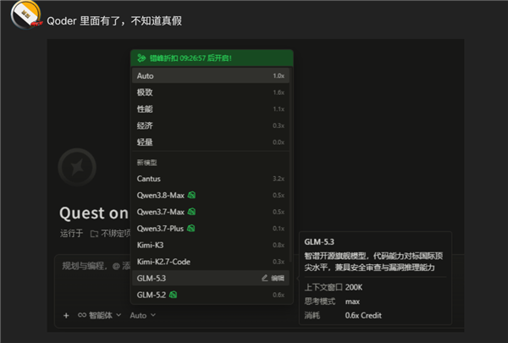Select the Qwen3.8-Max model

coord(211,195)
